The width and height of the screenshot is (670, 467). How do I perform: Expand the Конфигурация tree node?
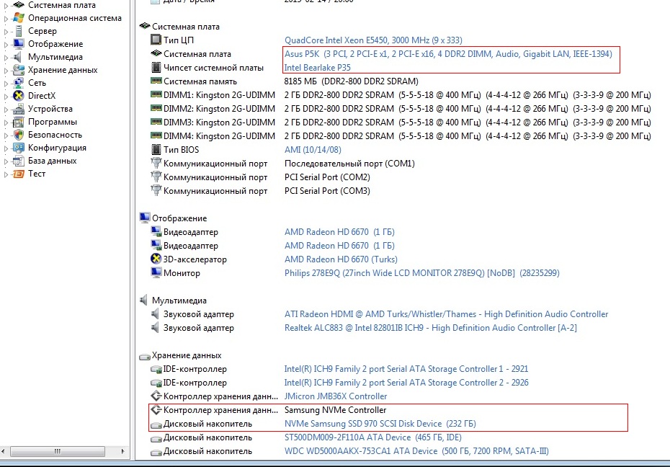(x=6, y=148)
